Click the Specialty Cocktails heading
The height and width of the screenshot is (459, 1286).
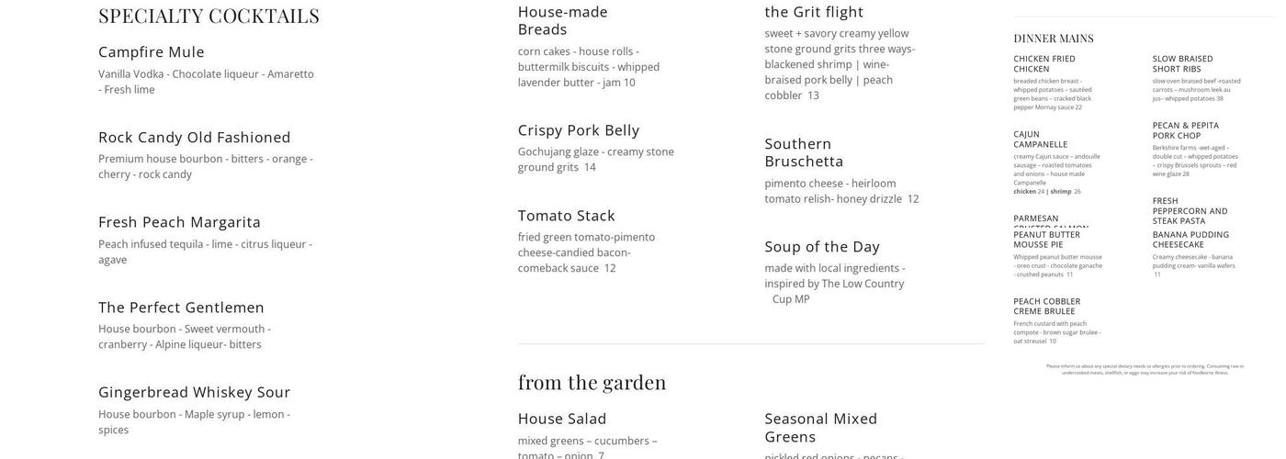coord(209,16)
